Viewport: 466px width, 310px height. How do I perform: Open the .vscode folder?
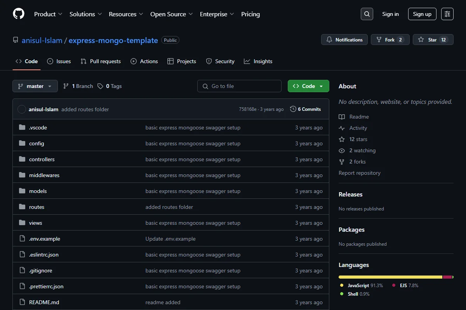[x=38, y=127]
